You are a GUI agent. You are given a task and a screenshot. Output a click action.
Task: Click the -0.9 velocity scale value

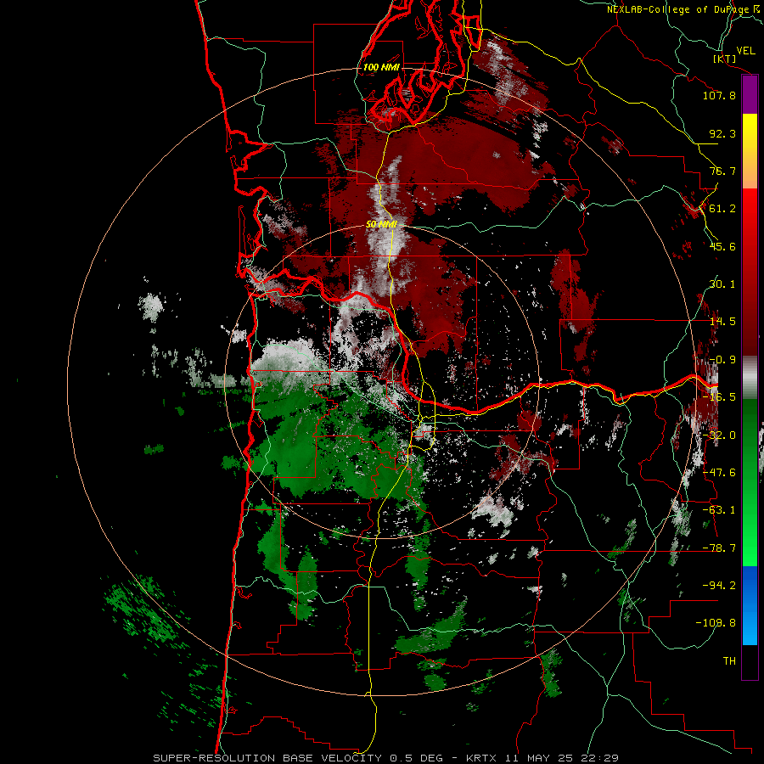(722, 360)
